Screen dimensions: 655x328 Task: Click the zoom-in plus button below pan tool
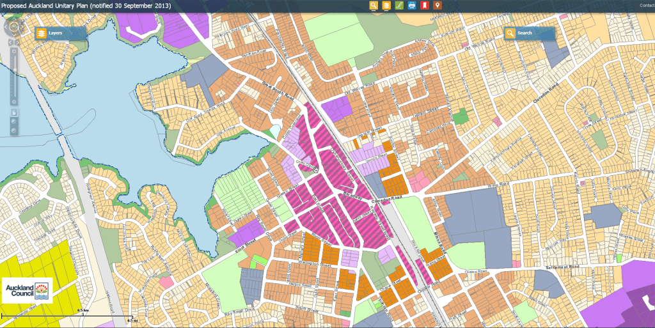point(14,121)
